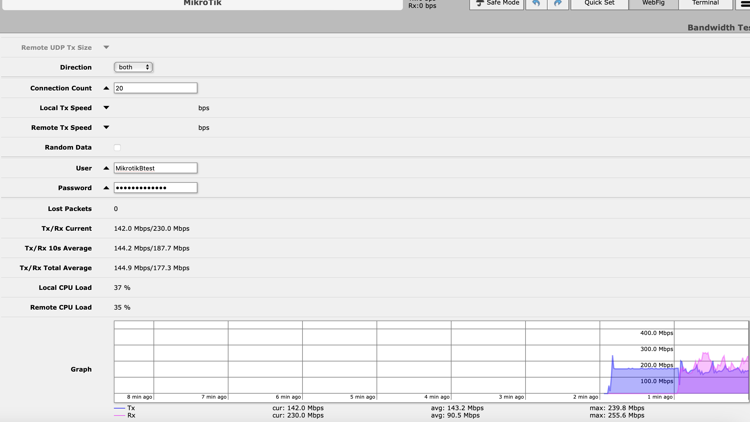Screen dimensions: 750x422
Task: Expand the Remote Tx Speed field
Action: pyautogui.click(x=106, y=127)
